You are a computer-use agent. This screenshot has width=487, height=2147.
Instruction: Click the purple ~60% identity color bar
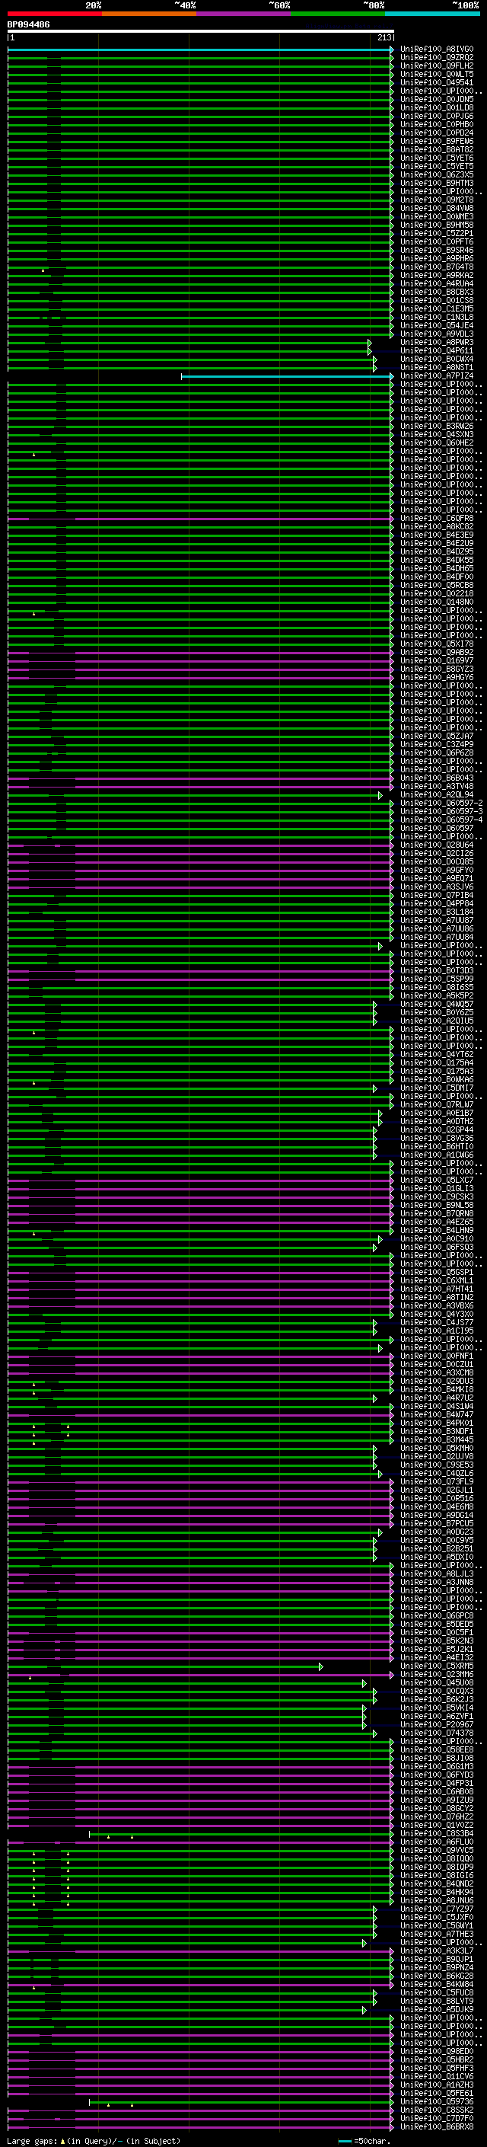243,14
